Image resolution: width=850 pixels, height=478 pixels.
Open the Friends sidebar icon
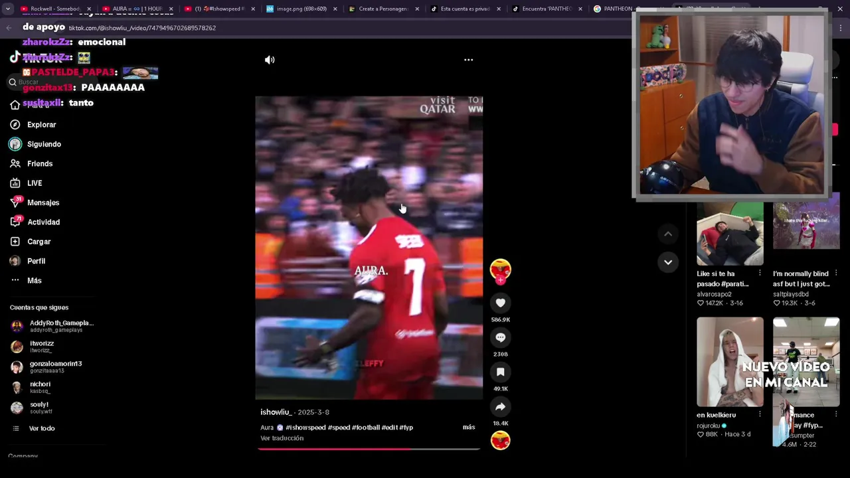coord(15,163)
